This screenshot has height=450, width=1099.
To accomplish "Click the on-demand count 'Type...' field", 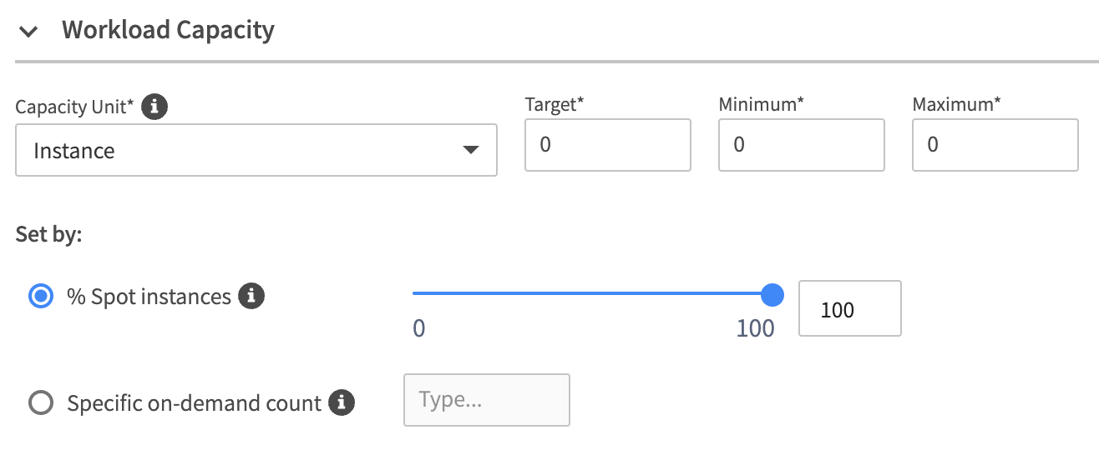I will click(486, 400).
